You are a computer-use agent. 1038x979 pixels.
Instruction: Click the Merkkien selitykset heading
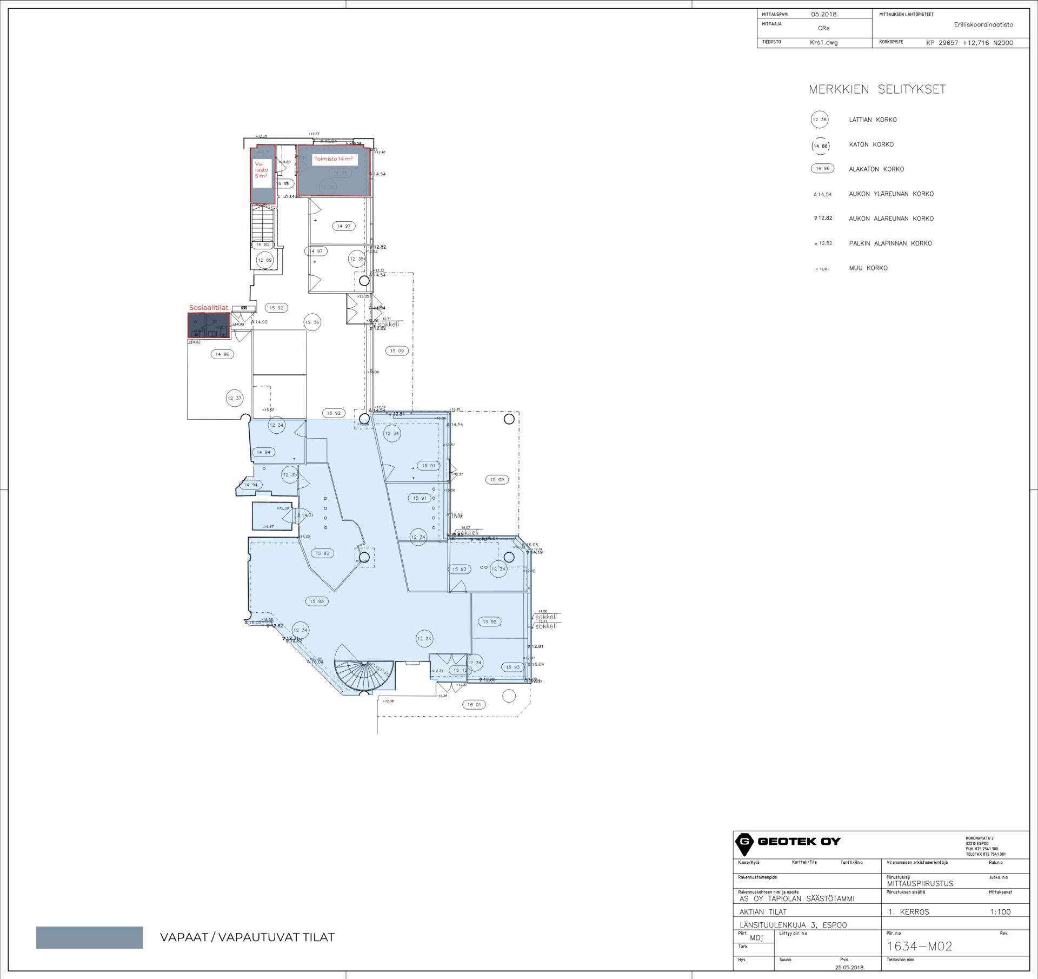pos(877,90)
